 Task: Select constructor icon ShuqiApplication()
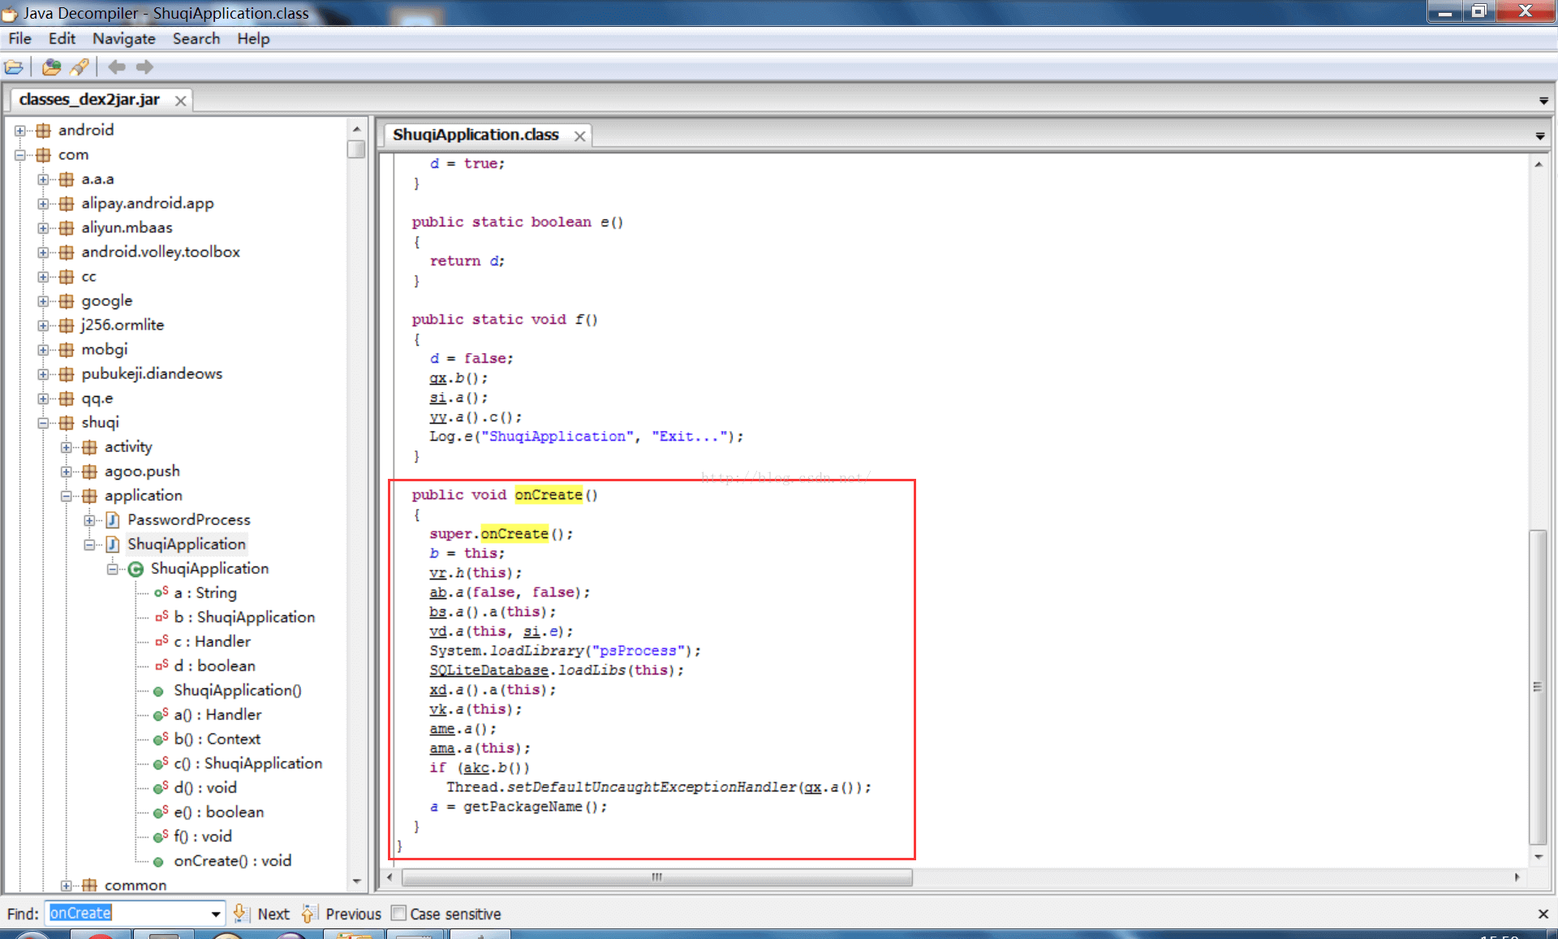[x=159, y=691]
